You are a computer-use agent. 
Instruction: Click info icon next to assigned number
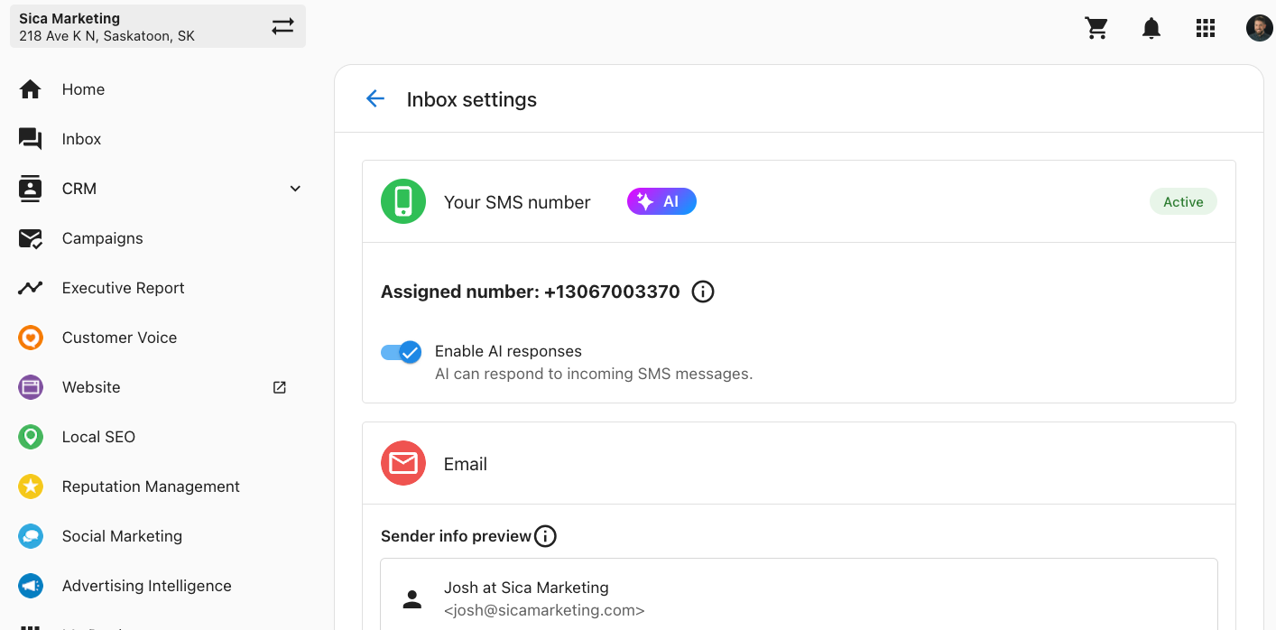(x=703, y=292)
